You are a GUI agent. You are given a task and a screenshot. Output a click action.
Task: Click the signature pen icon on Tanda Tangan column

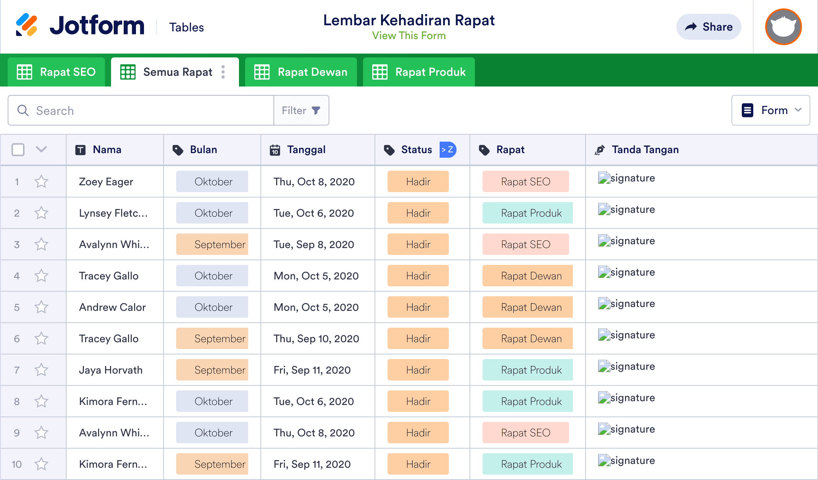click(x=600, y=150)
